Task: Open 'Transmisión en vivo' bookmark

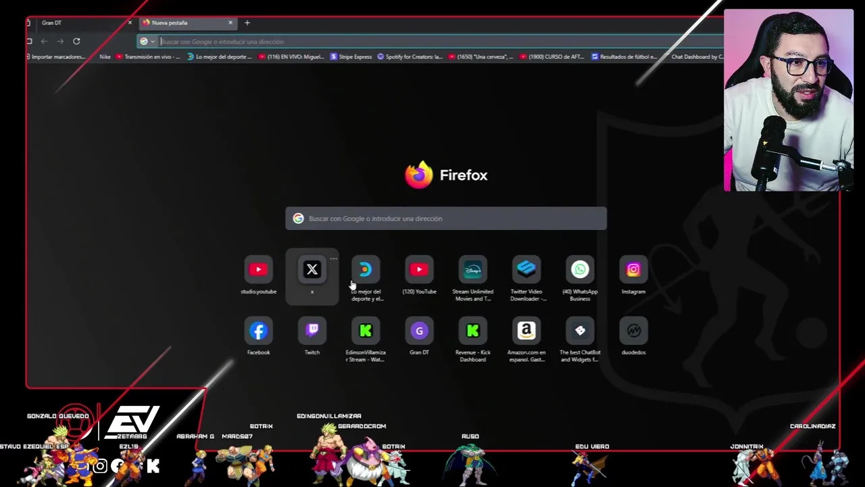Action: tap(148, 57)
